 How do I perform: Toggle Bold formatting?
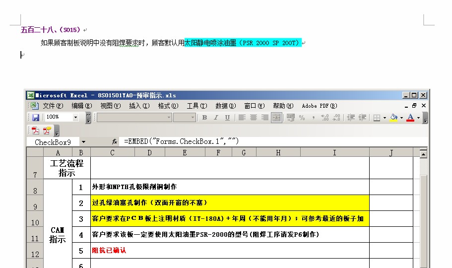205,118
